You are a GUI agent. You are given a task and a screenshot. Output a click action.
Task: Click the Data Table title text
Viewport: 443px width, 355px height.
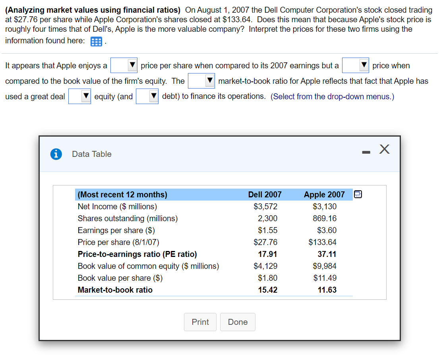[91, 154]
